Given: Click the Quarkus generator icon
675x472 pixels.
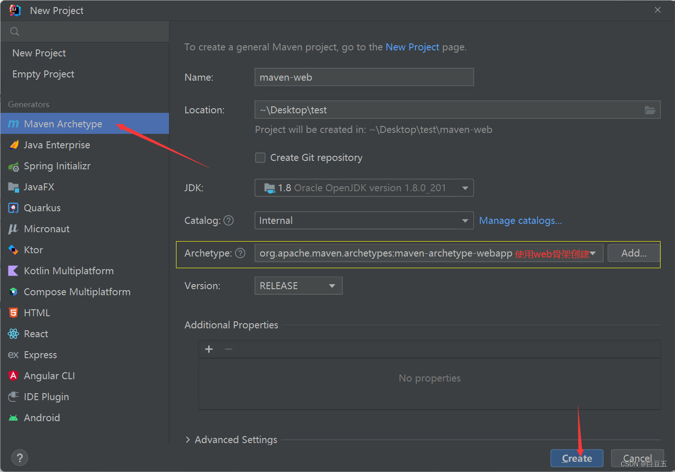Looking at the screenshot, I should [x=14, y=208].
